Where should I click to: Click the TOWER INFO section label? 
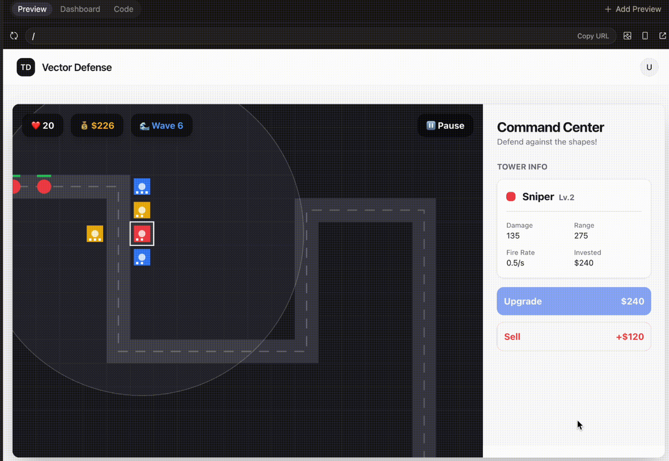click(522, 167)
